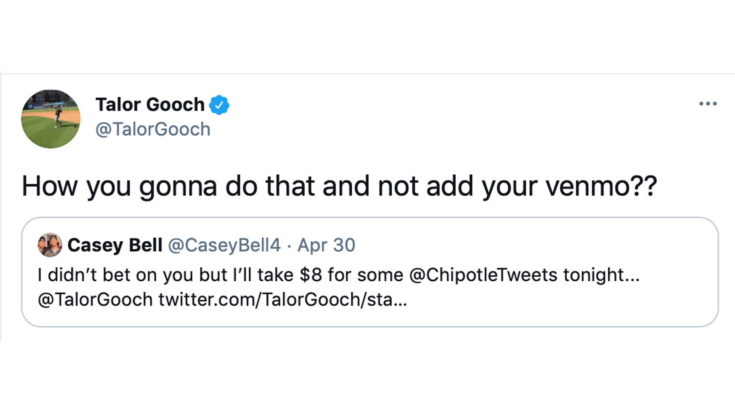Open Casey Bell's name in quoted tweet
The height and width of the screenshot is (413, 735).
point(115,245)
